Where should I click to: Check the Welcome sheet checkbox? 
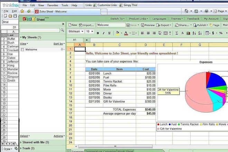click(22, 50)
